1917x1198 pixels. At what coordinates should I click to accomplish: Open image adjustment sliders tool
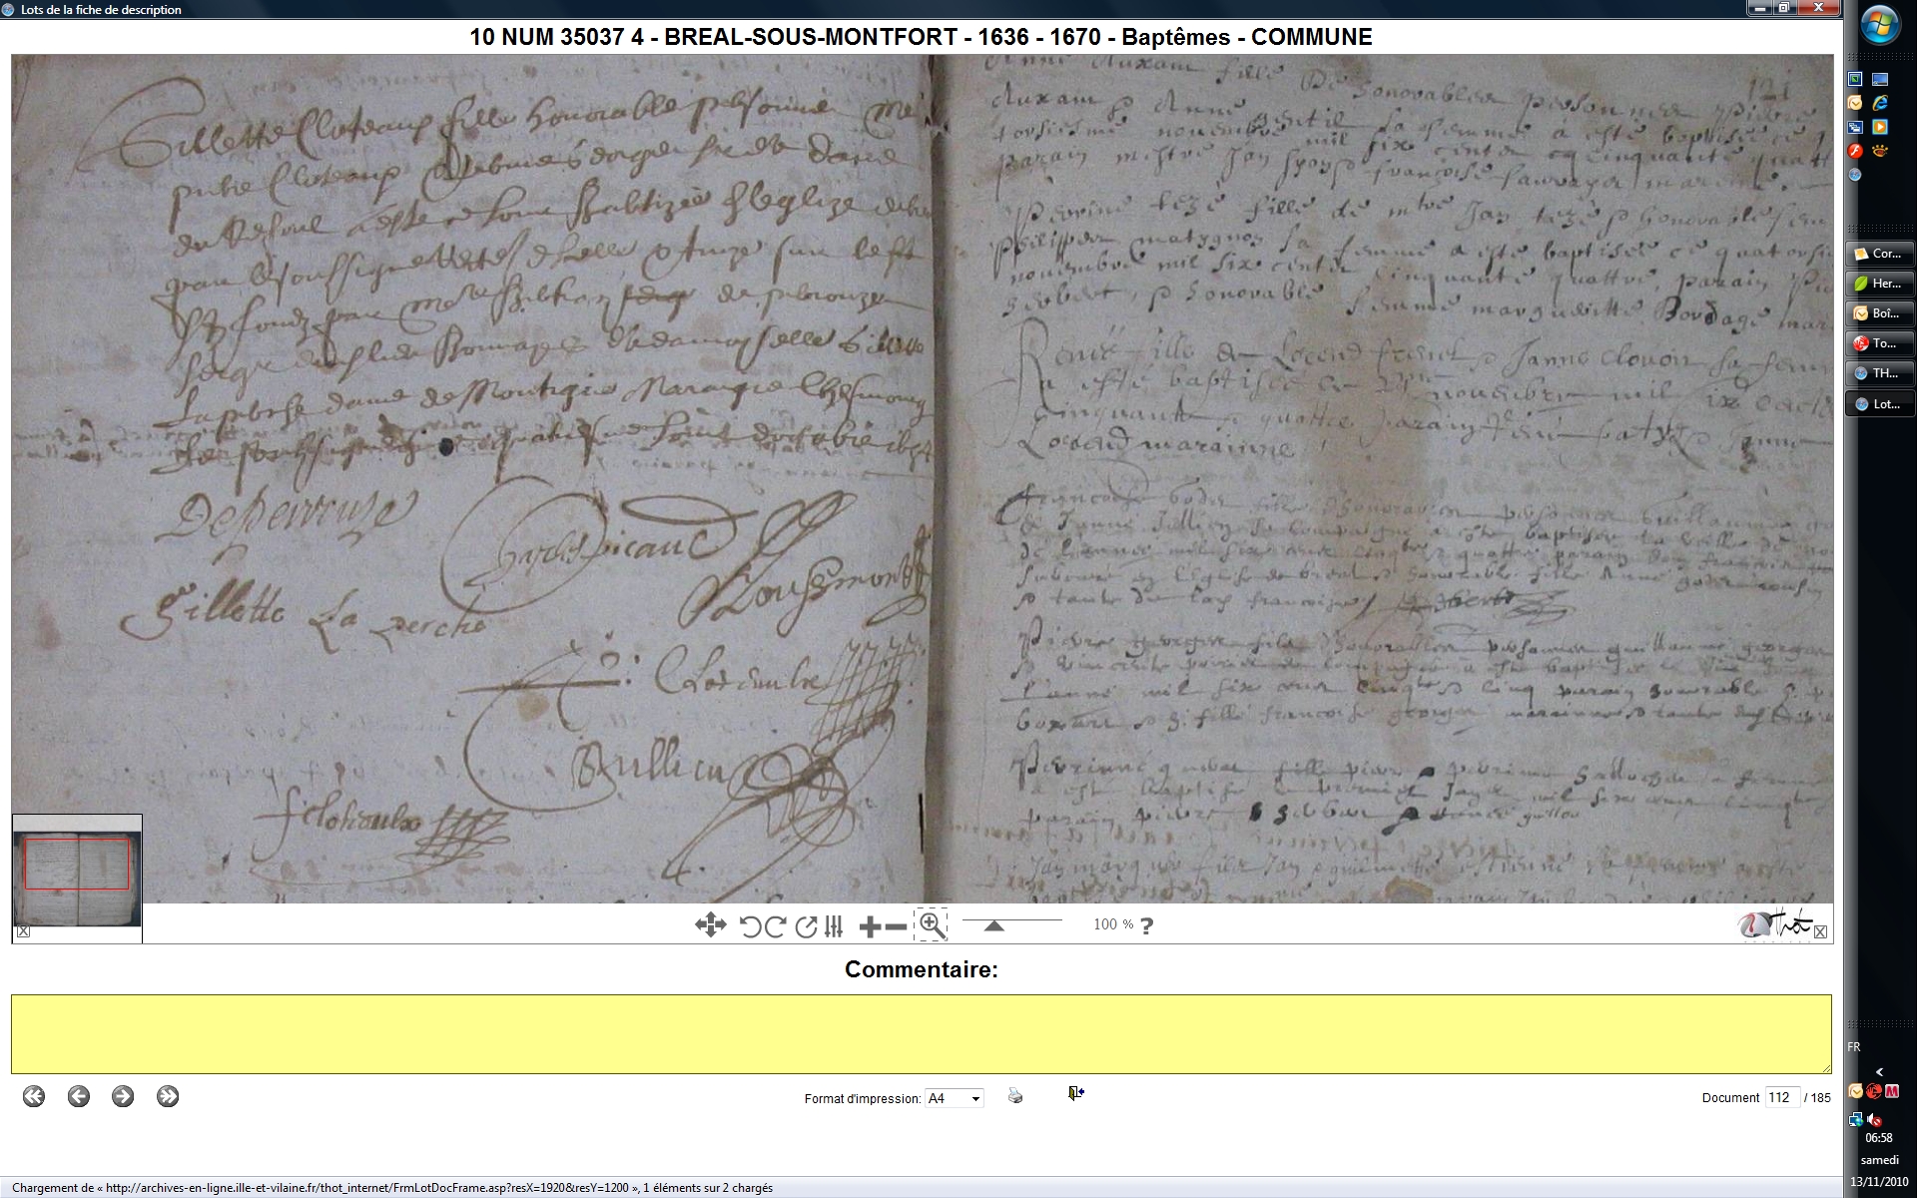coord(834,926)
